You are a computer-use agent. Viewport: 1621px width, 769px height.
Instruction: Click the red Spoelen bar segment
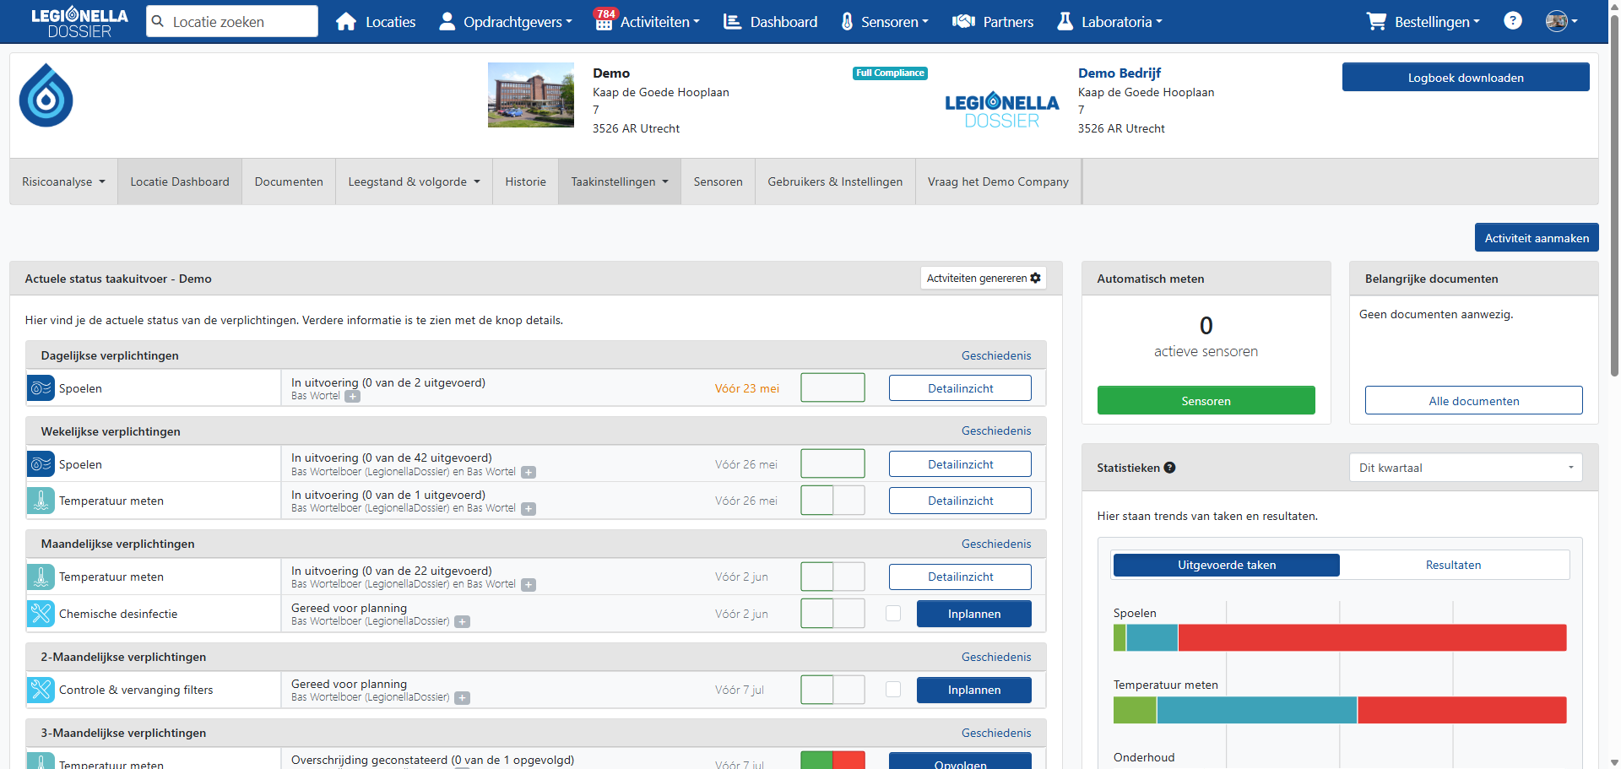pyautogui.click(x=1371, y=637)
